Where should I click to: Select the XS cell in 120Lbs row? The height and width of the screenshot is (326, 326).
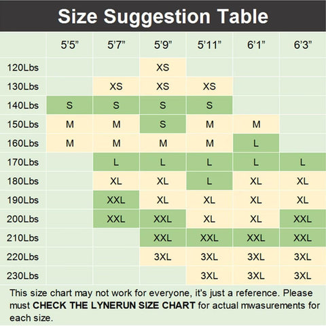point(163,67)
